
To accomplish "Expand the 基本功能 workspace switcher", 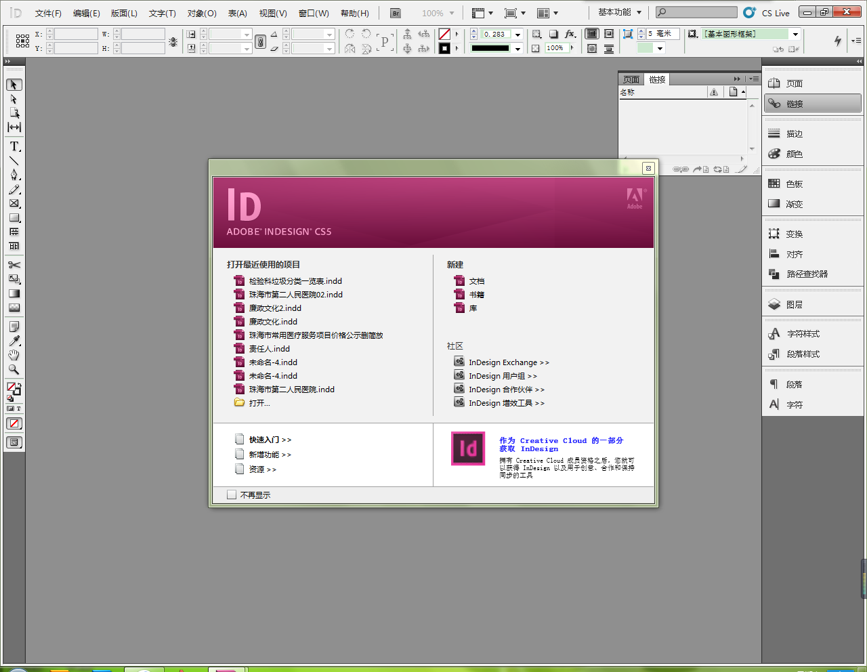I will 620,12.
